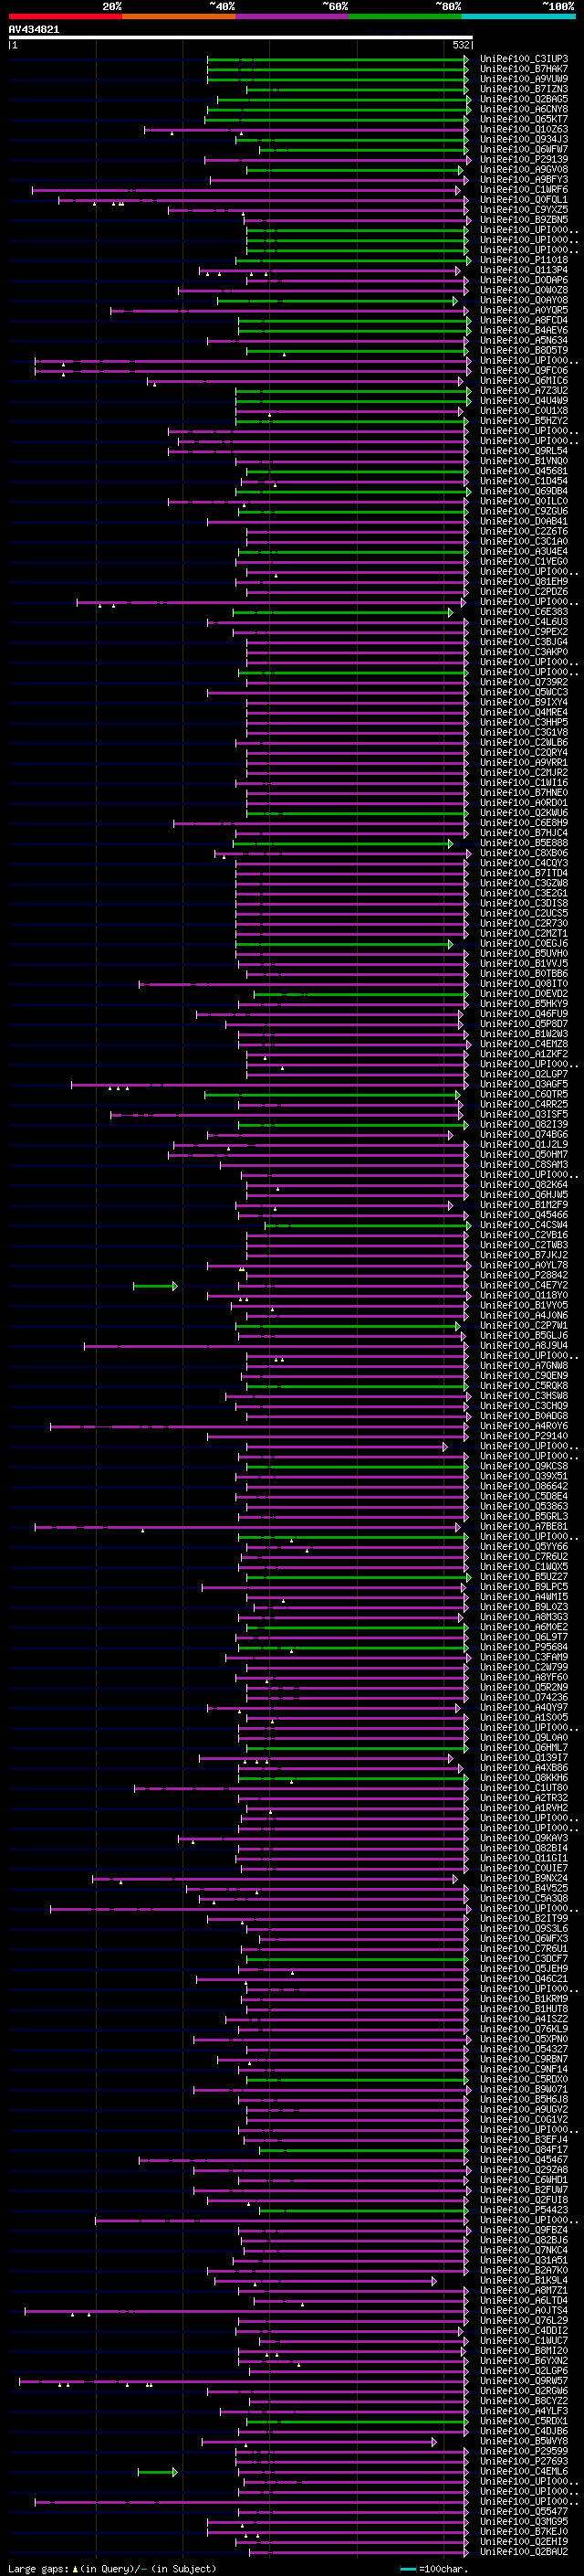The width and height of the screenshot is (584, 2576).
Task: Open hit UniRef100_Q55477
Action: (x=523, y=2512)
